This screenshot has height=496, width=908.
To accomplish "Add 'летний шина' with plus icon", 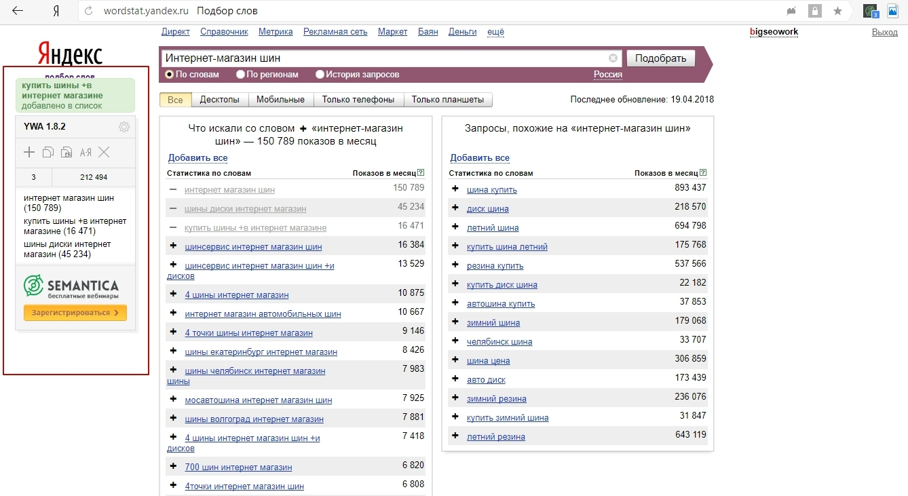I will tap(455, 227).
